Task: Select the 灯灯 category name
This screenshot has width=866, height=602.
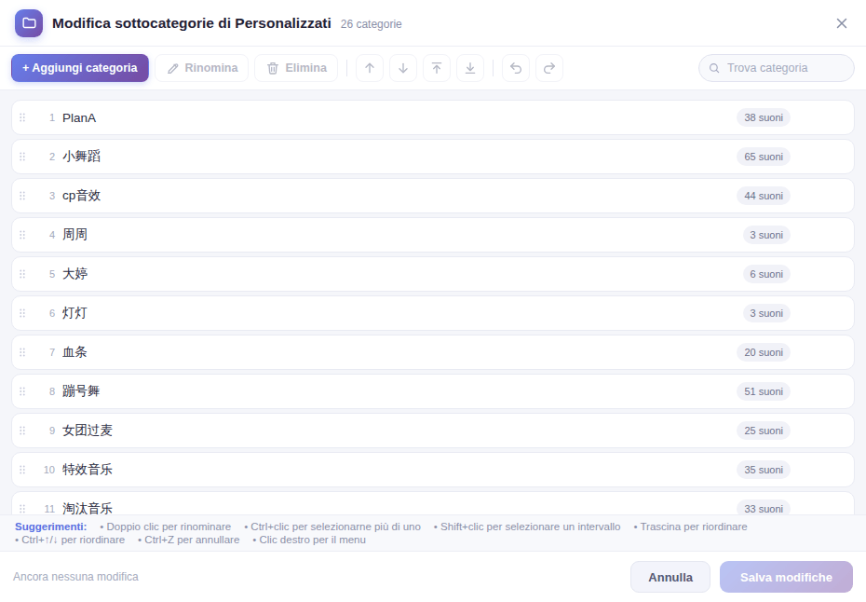Action: point(74,313)
